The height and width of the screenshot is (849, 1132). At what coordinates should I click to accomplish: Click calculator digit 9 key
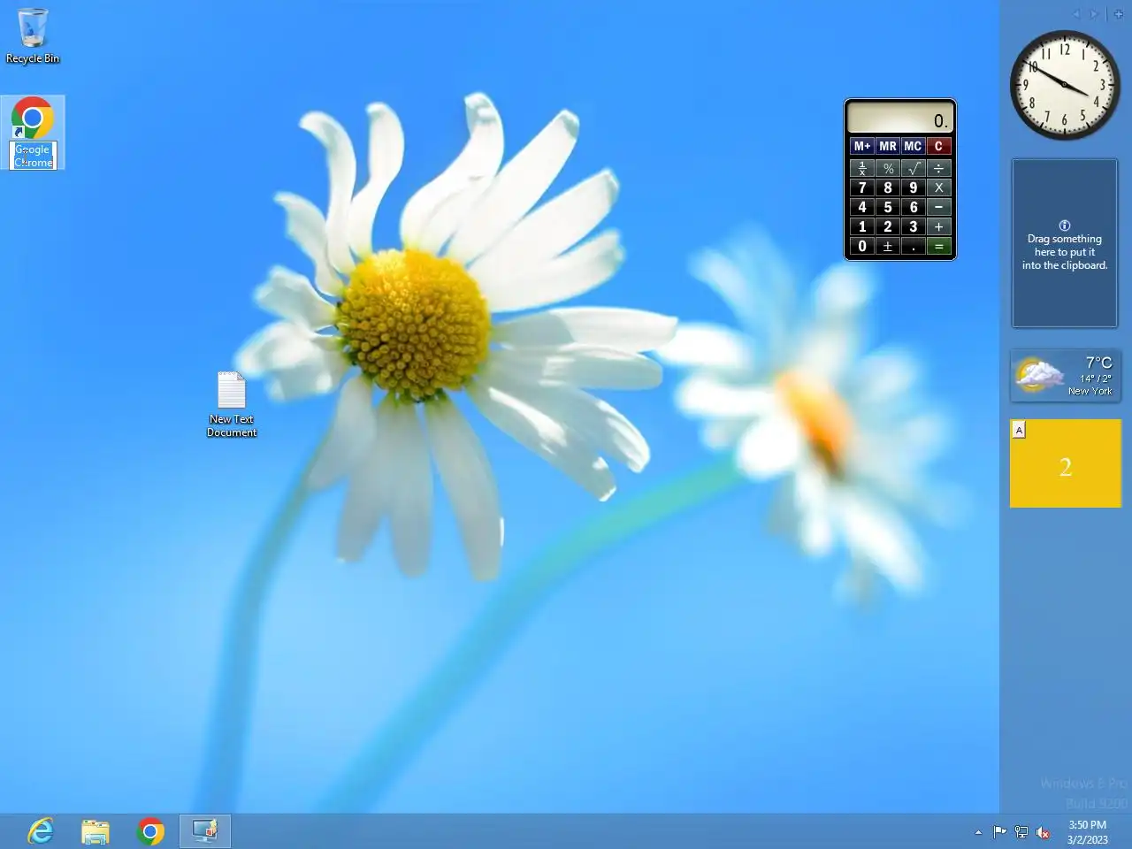[914, 187]
